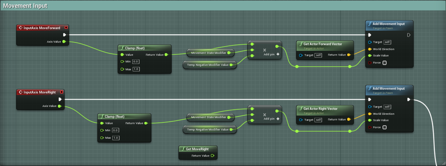446x166 pixels.
Task: Add pin on the top multiply node
Action: click(272, 54)
